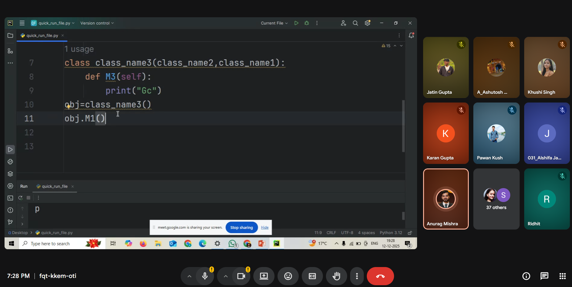Turn off the camera in Google Meet

point(241,276)
